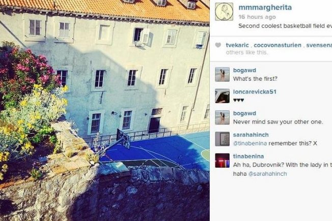Open bogawd username on first comment
Screen dimensions: 332x221
point(244,70)
